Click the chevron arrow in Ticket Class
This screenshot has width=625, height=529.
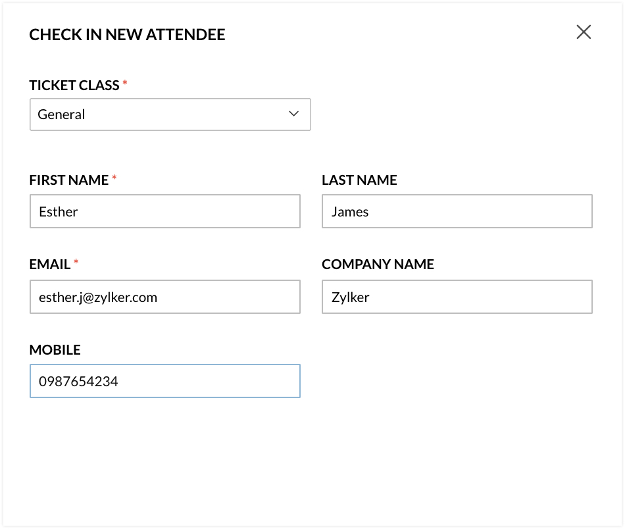click(x=294, y=114)
